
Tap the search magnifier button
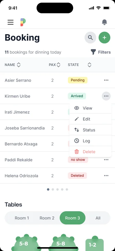click(x=90, y=38)
